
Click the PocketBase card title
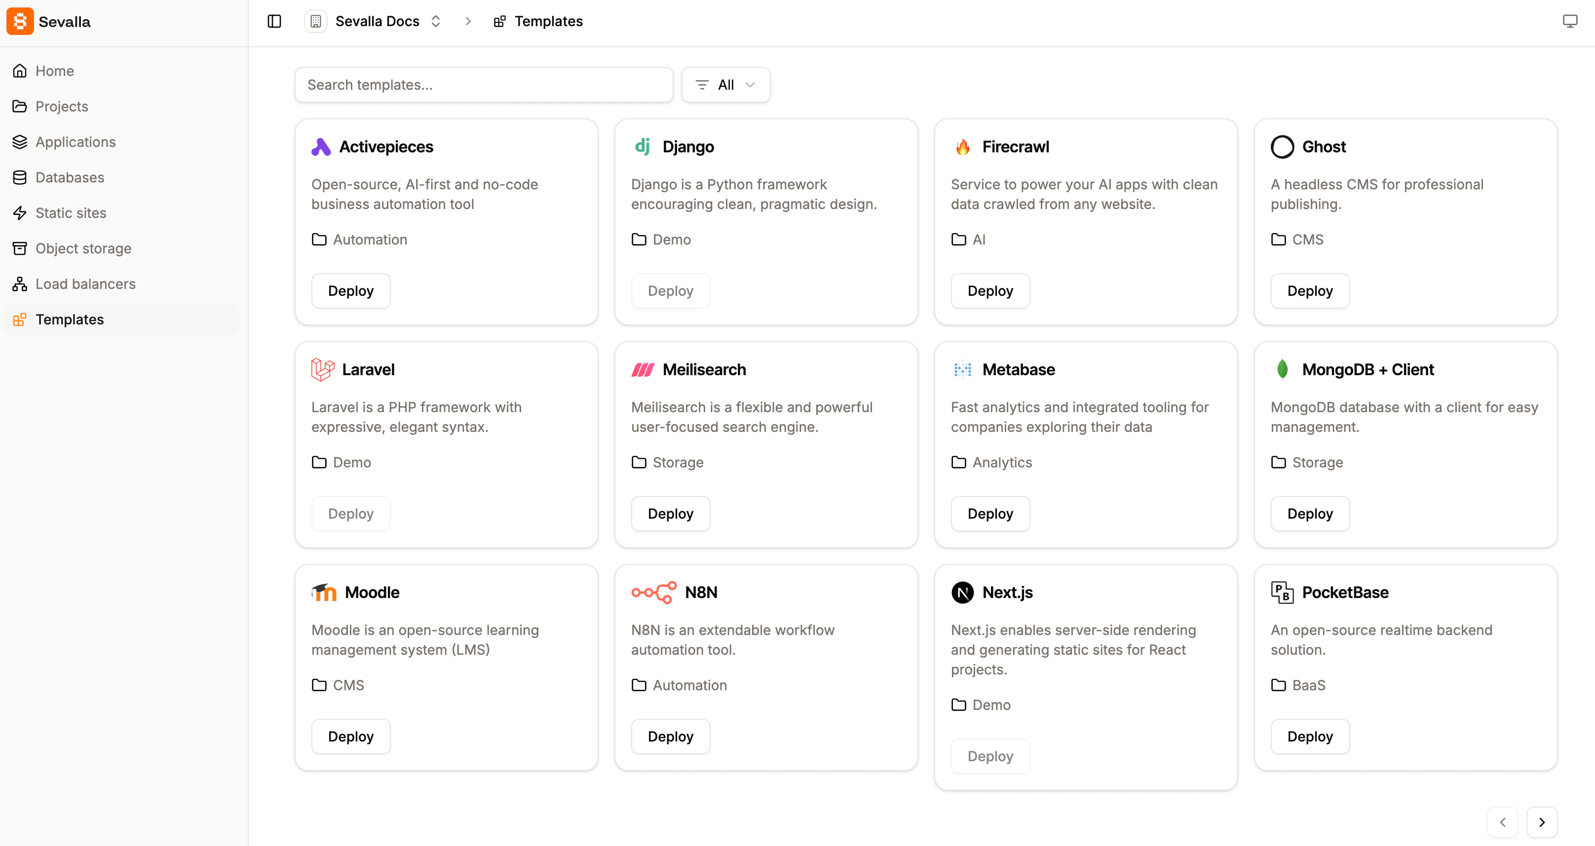point(1345,593)
